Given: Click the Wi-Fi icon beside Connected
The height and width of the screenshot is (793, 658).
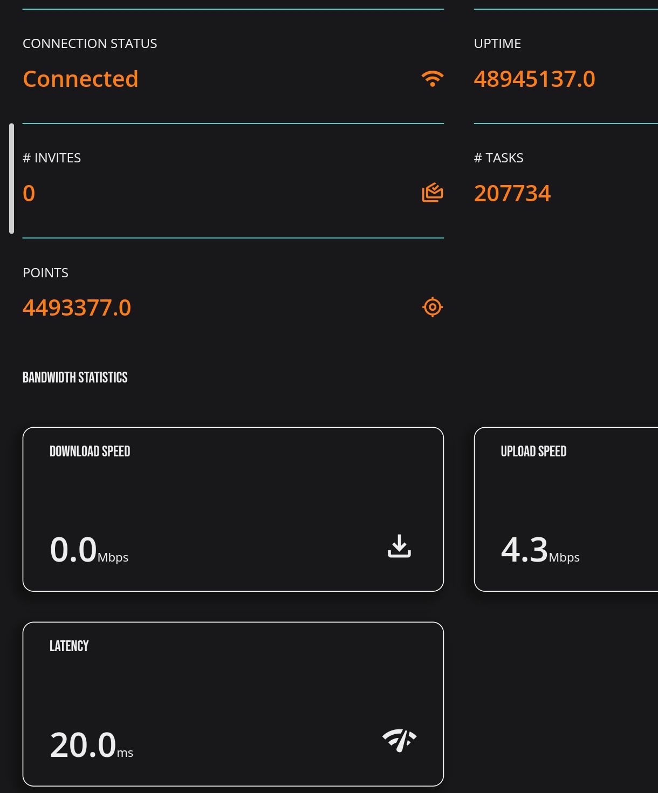Looking at the screenshot, I should pos(432,79).
